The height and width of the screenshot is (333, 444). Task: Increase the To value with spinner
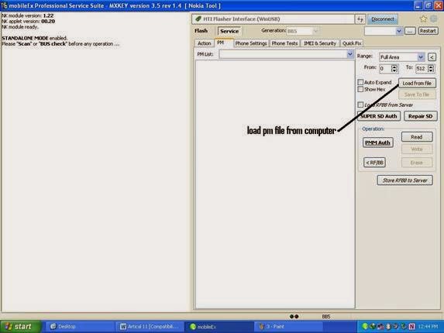[x=431, y=67]
